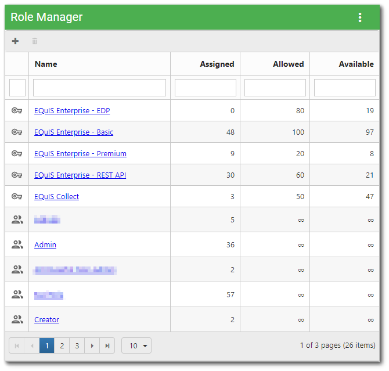Click Assigned value 48 in Basic row

pos(230,132)
